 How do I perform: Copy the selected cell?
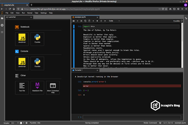85,21
